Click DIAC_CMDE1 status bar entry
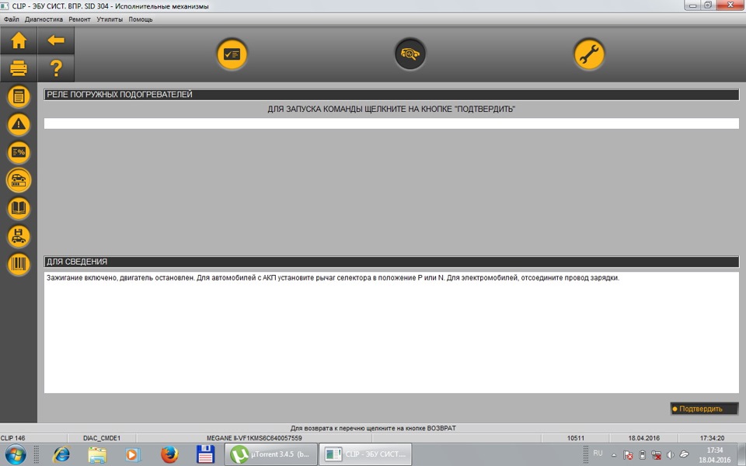Image resolution: width=746 pixels, height=466 pixels. click(102, 438)
